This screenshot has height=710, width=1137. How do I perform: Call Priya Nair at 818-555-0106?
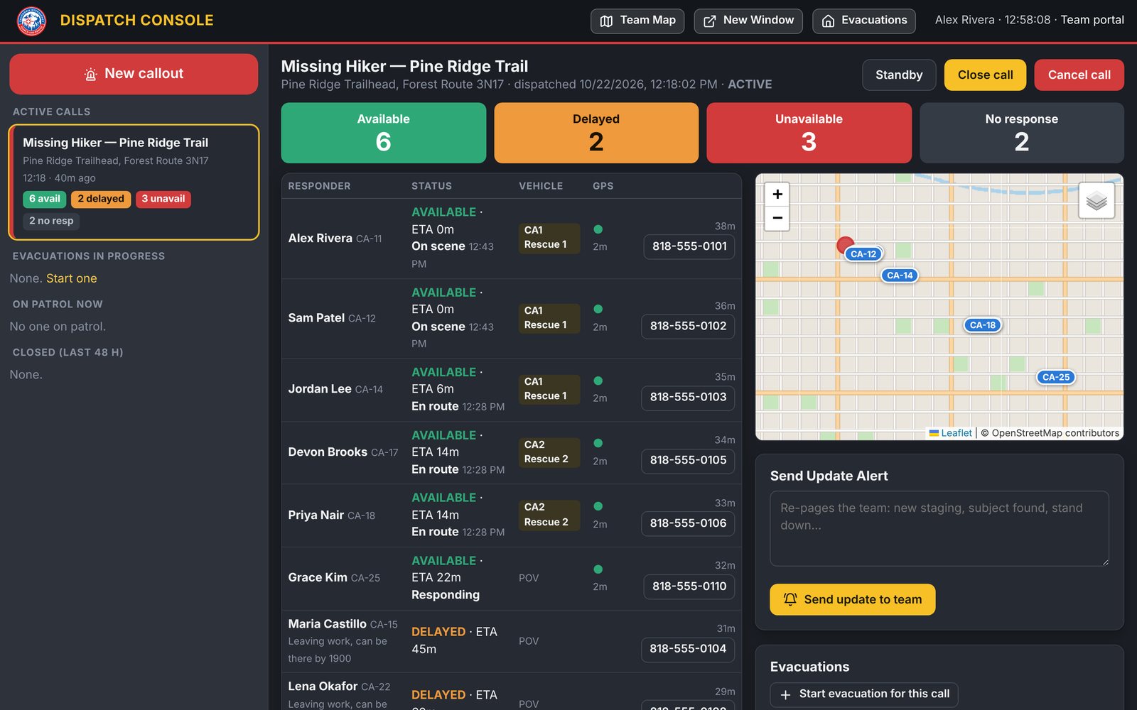pyautogui.click(x=688, y=523)
